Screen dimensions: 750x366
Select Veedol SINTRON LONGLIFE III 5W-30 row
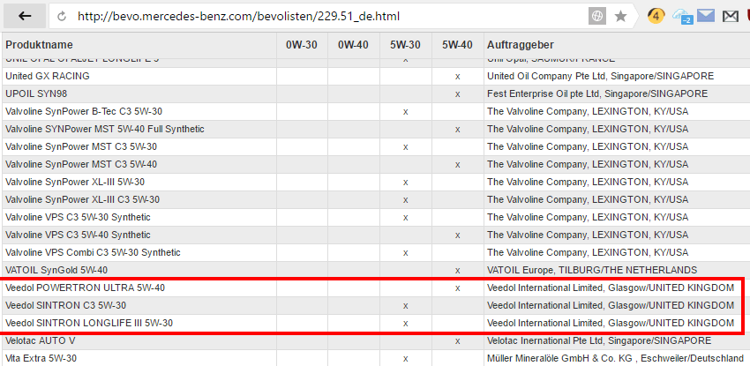pyautogui.click(x=89, y=323)
